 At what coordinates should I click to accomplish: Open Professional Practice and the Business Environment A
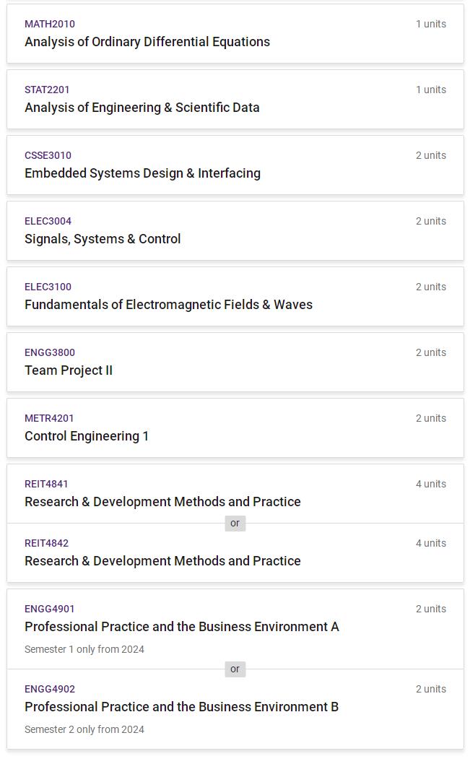pos(182,627)
